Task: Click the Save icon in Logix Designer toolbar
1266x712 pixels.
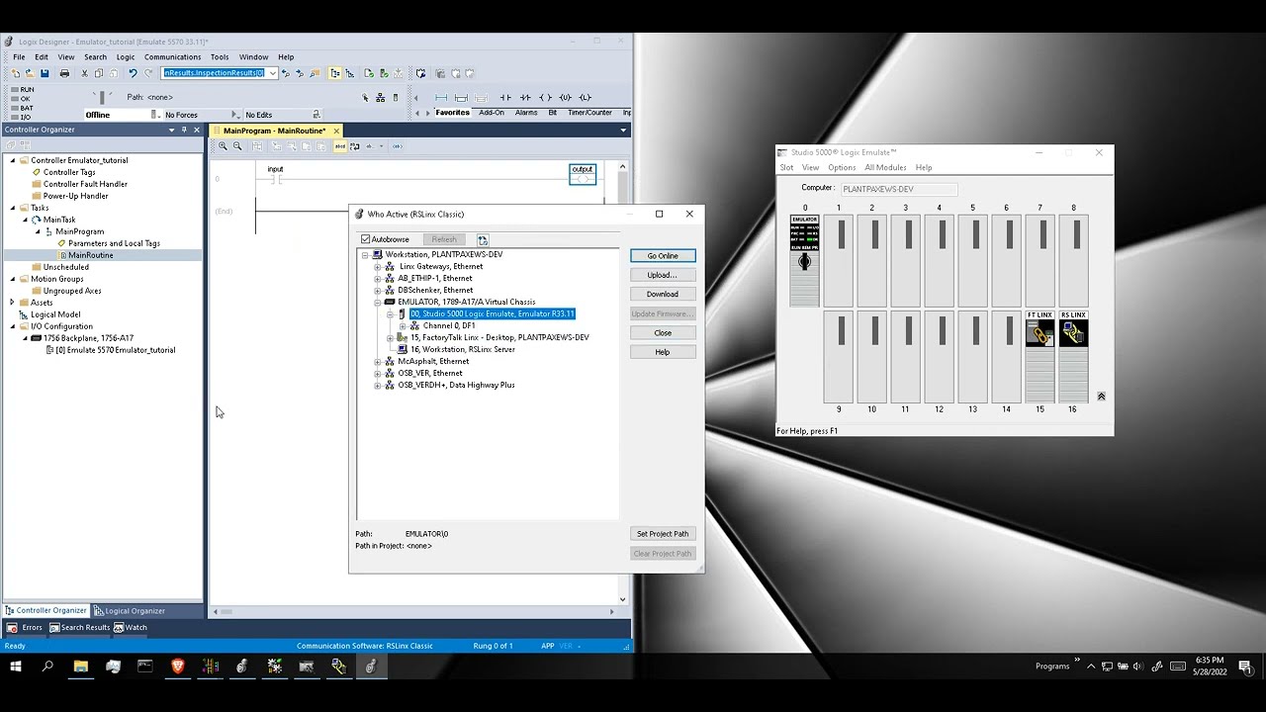Action: click(45, 73)
